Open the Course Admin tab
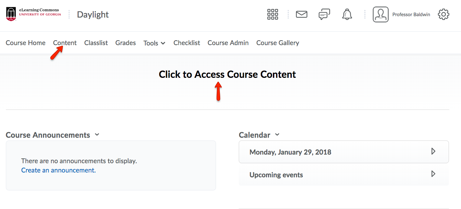461x209 pixels. click(x=228, y=43)
